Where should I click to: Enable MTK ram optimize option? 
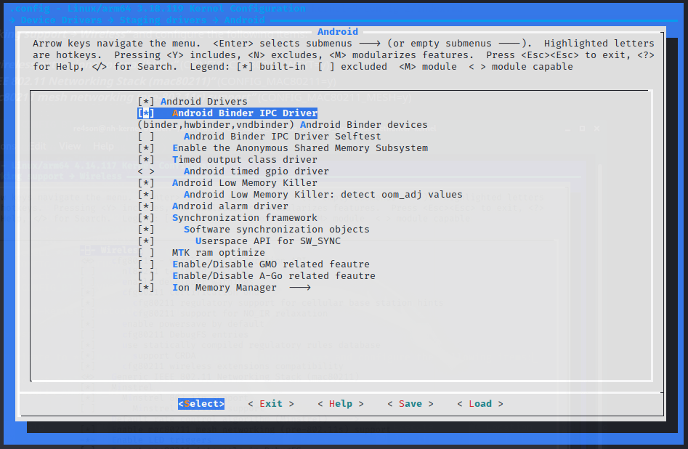[146, 253]
